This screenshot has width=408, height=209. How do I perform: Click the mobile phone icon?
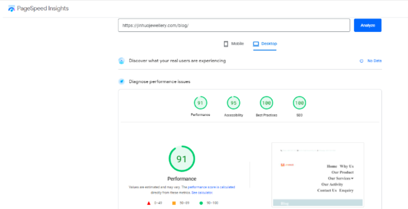[226, 44]
